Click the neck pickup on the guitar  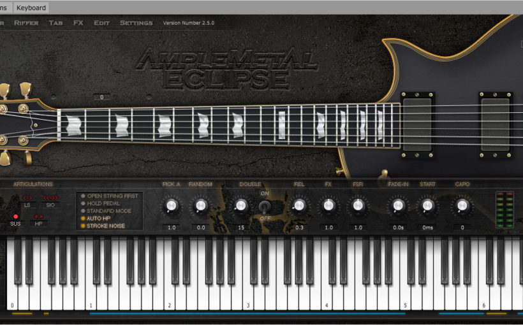click(418, 125)
